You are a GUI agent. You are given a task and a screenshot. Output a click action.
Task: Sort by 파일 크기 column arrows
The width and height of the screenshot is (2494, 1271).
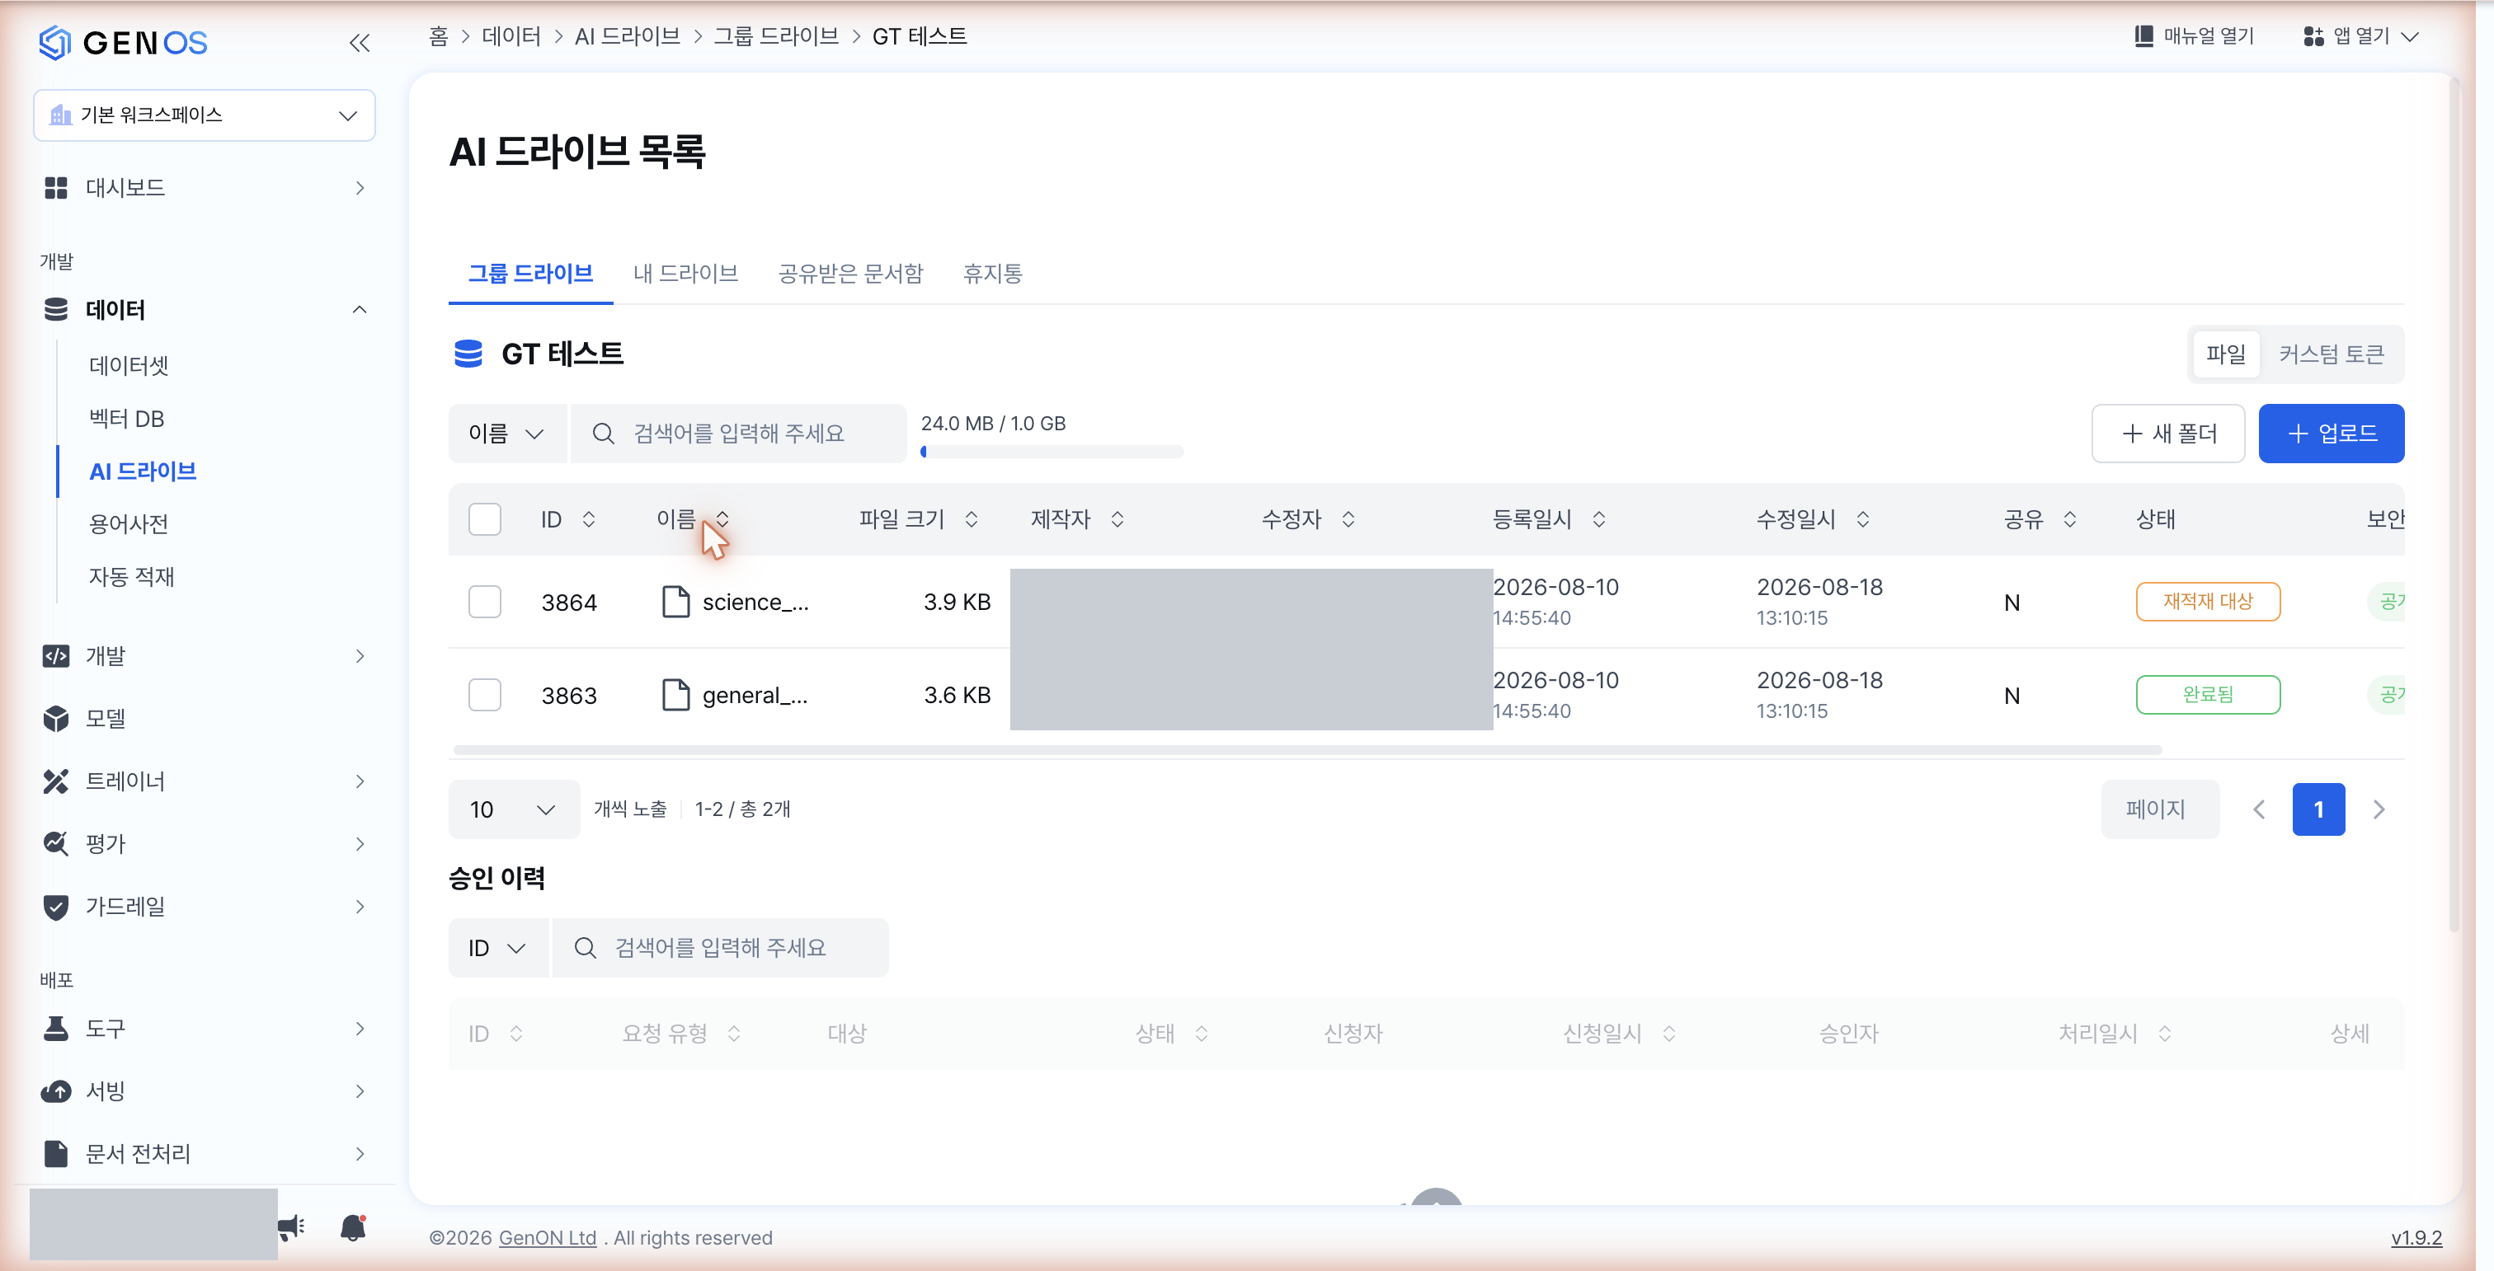tap(971, 519)
